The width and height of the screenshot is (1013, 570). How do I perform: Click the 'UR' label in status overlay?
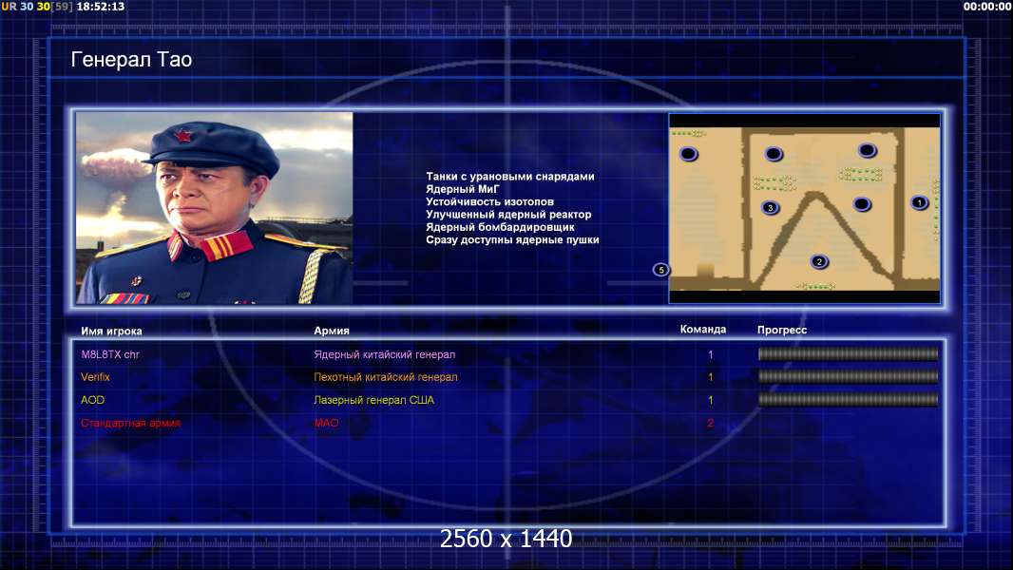(x=10, y=7)
